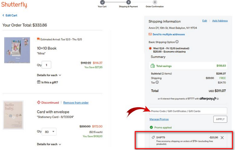Click the Tax info icon
The height and width of the screenshot is (150, 235).
click(x=157, y=83)
